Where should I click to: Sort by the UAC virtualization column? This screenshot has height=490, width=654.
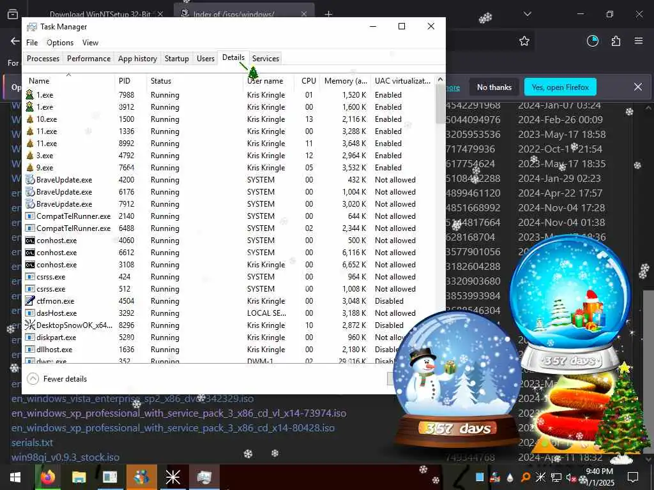[x=402, y=80]
